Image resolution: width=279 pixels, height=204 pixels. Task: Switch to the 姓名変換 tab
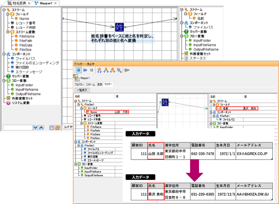[x=19, y=3]
